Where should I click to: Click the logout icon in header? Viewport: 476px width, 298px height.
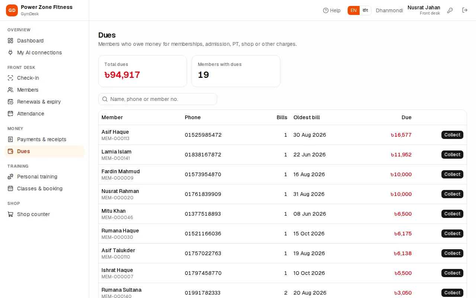(x=465, y=10)
